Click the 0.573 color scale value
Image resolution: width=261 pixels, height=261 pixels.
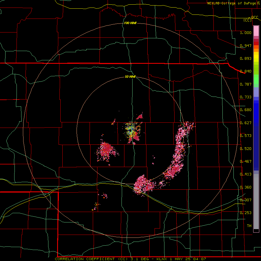point(246,136)
